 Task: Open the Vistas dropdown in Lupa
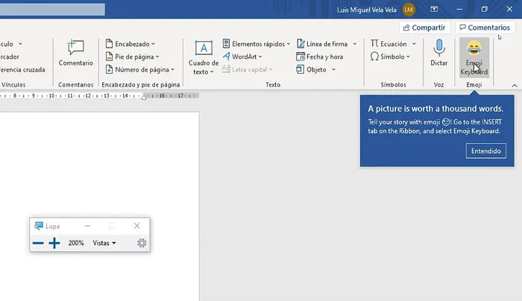pos(104,243)
